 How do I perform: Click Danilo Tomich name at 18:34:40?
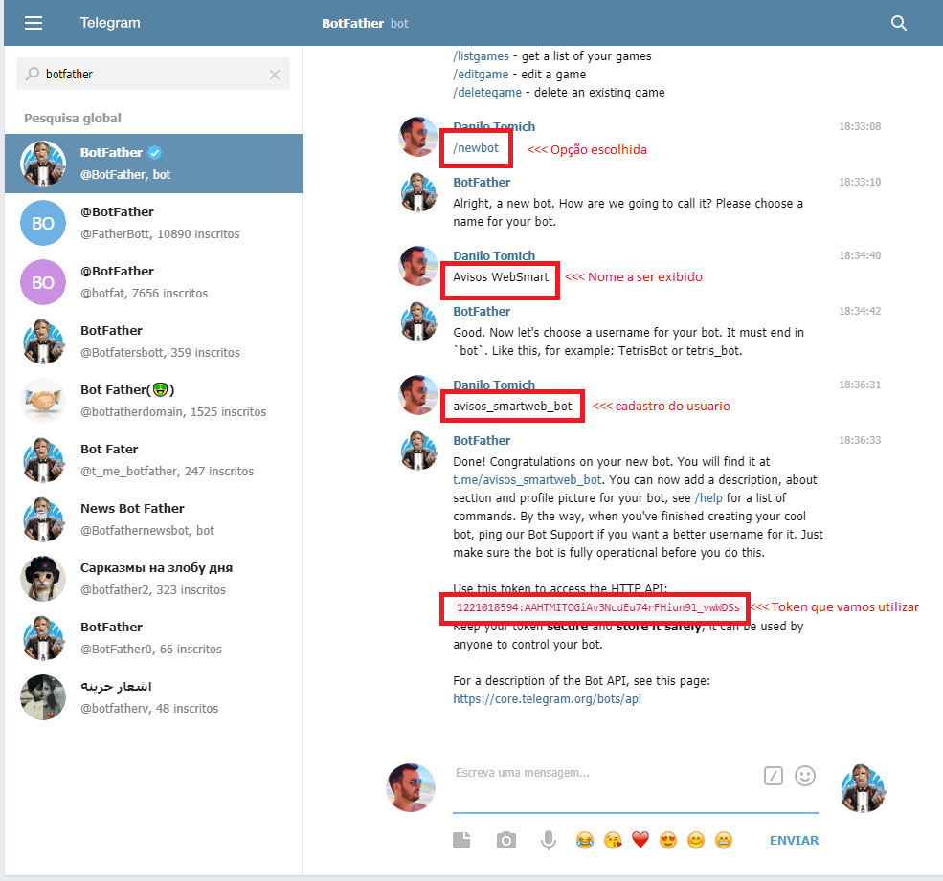(x=494, y=255)
